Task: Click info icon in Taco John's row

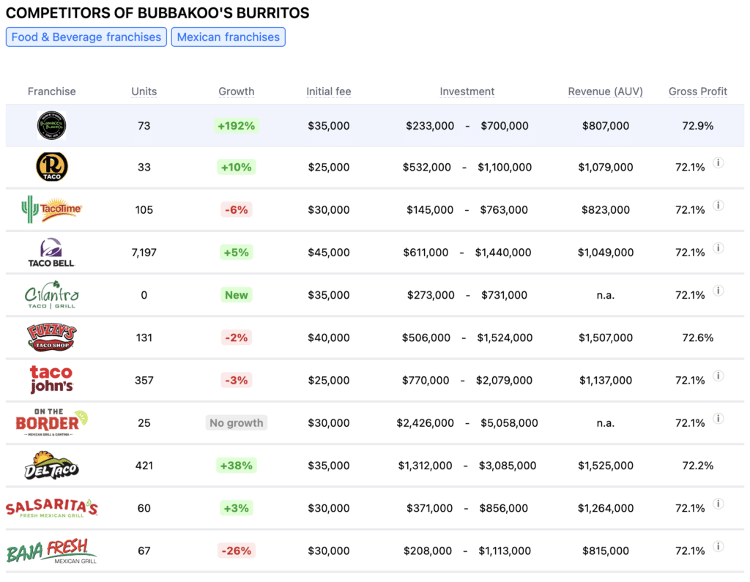Action: coord(718,376)
